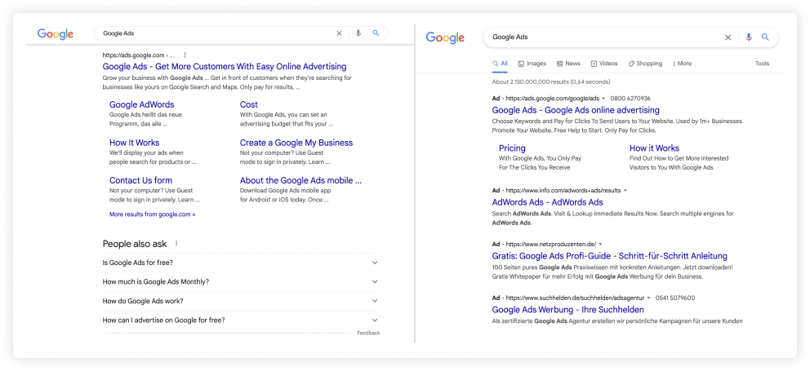Click 'More results from google.com' link

153,214
